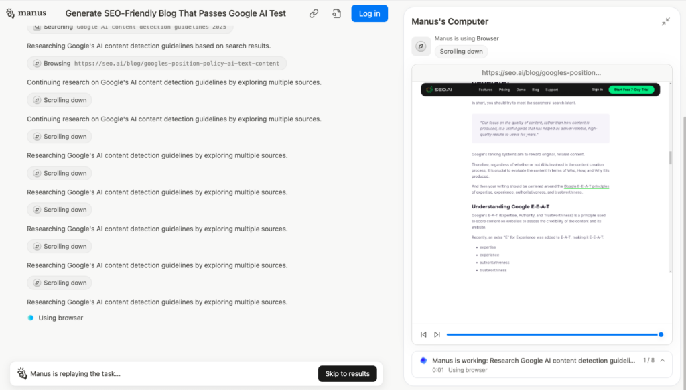Click the Log in button

(369, 13)
